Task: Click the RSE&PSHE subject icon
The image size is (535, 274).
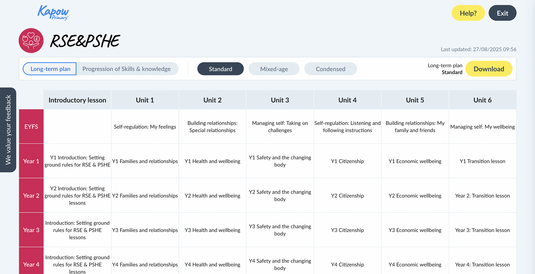Action: pos(31,41)
